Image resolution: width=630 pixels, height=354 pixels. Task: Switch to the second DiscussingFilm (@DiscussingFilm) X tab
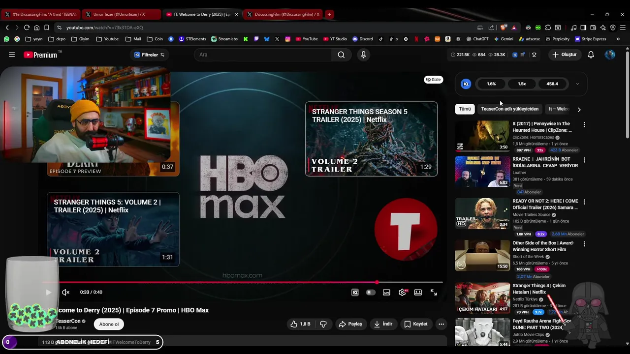pos(283,14)
